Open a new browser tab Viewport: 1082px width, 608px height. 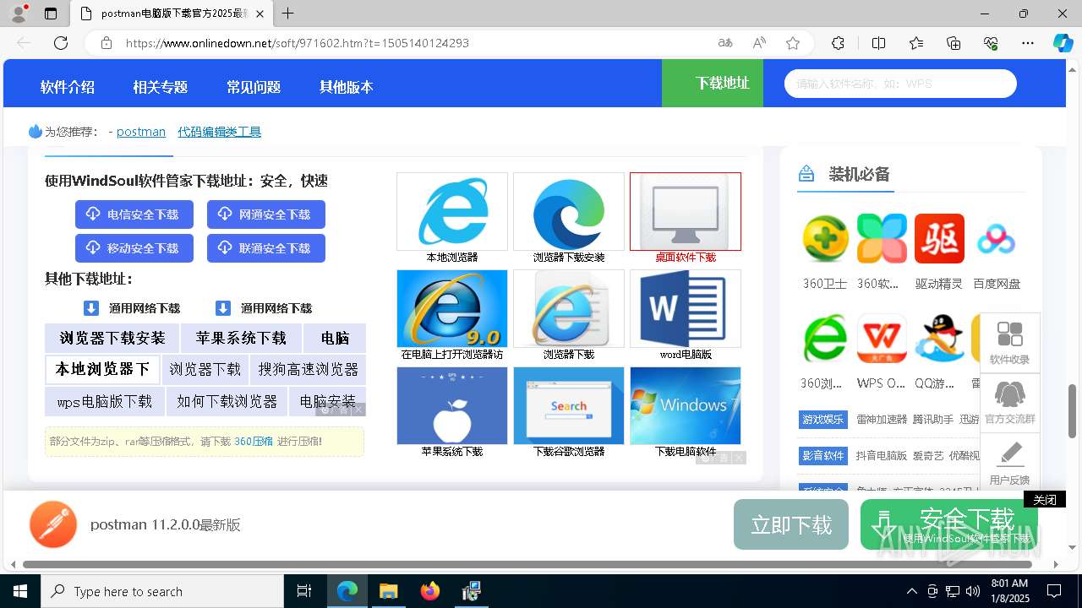pyautogui.click(x=288, y=14)
